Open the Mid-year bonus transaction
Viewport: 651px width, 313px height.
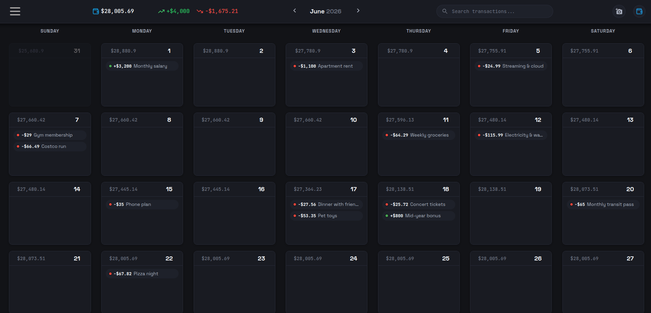pyautogui.click(x=419, y=216)
